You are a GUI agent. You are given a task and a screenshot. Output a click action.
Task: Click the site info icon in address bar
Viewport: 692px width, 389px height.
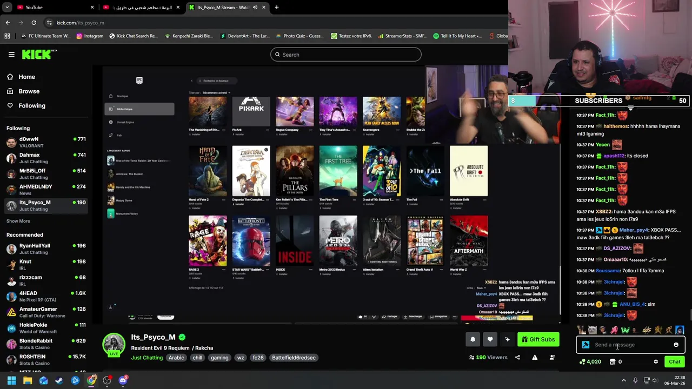pos(49,23)
